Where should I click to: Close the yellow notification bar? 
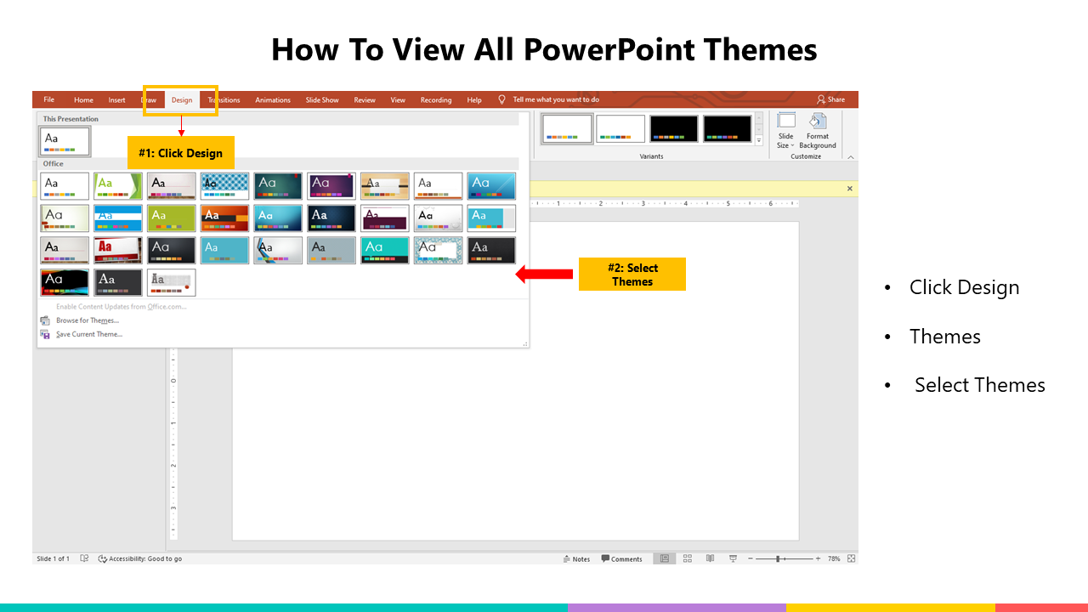pos(849,189)
